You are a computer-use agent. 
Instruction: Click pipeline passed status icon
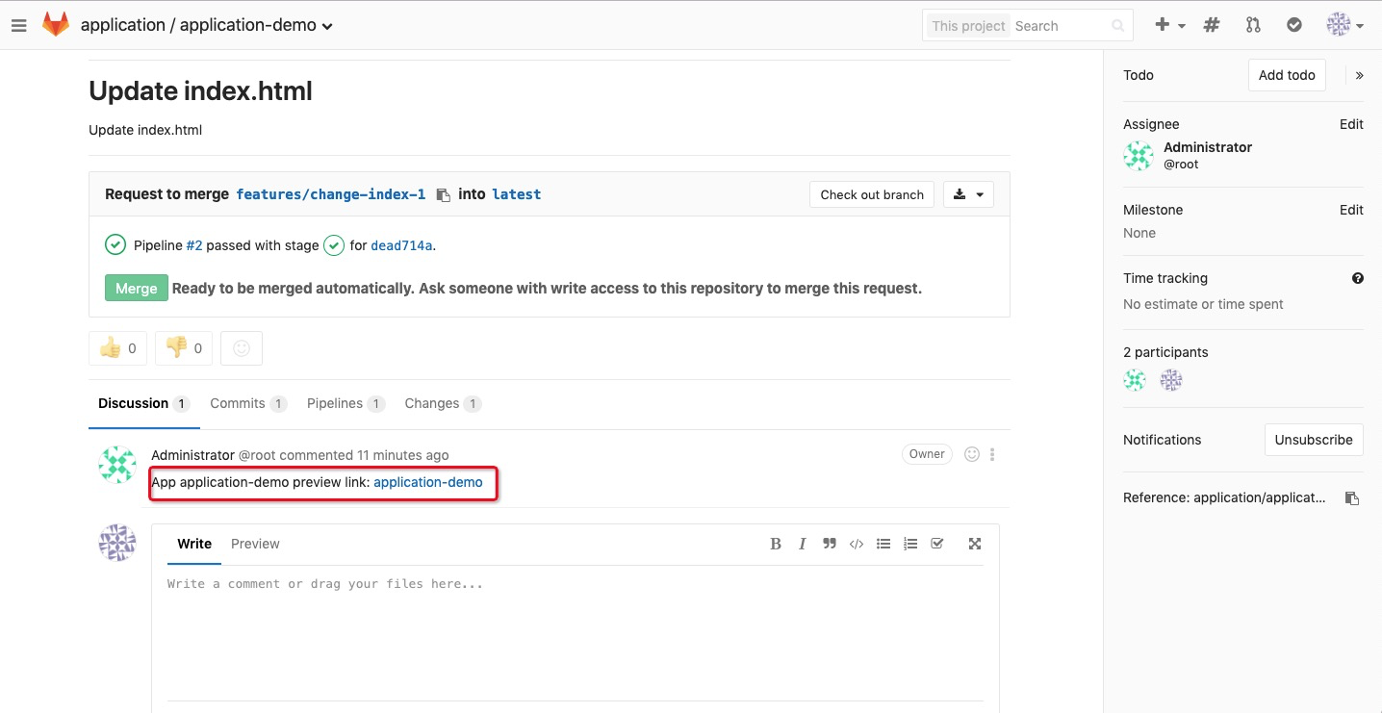tap(115, 244)
